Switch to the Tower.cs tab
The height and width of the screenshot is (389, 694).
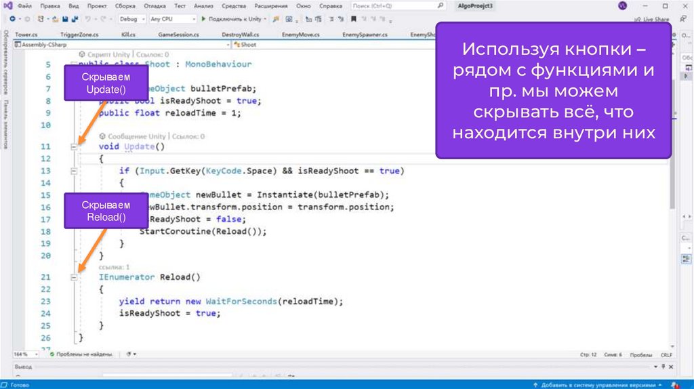pyautogui.click(x=26, y=35)
